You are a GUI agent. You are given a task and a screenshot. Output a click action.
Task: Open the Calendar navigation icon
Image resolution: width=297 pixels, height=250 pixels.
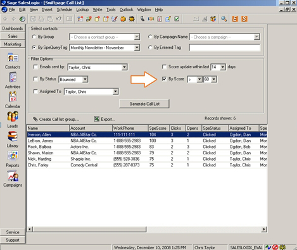pyautogui.click(x=13, y=97)
